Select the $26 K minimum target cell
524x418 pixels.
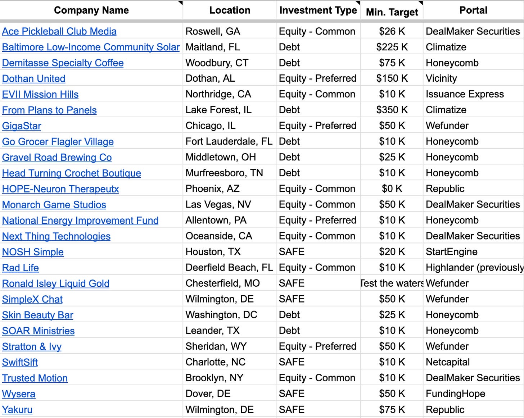(392, 31)
